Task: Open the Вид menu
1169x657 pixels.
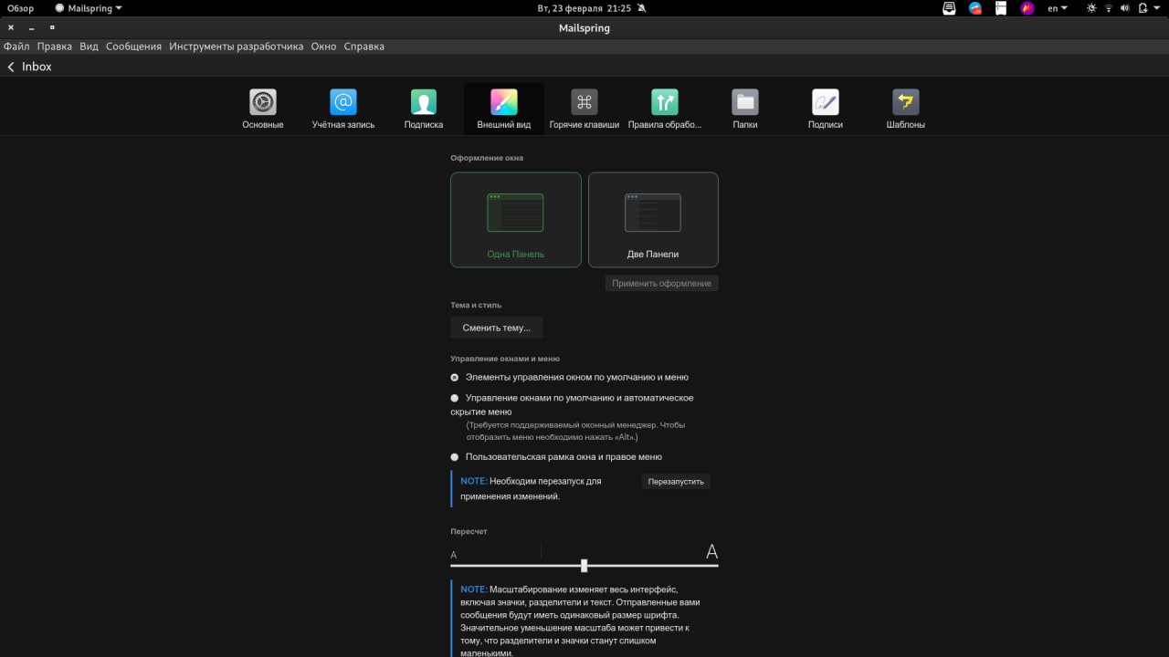Action: [x=89, y=47]
